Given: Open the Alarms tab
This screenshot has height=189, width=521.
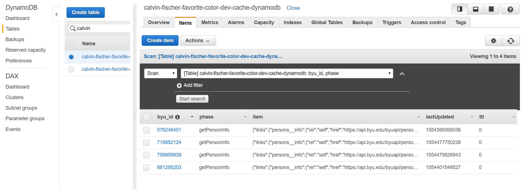Looking at the screenshot, I should tap(236, 22).
